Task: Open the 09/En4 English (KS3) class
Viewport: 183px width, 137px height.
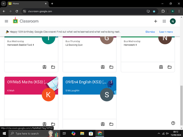Action: click(x=86, y=82)
